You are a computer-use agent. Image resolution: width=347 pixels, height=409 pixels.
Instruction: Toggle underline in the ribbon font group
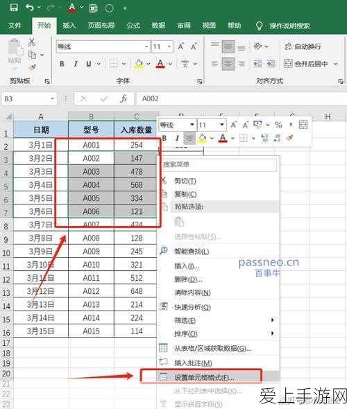pyautogui.click(x=89, y=64)
